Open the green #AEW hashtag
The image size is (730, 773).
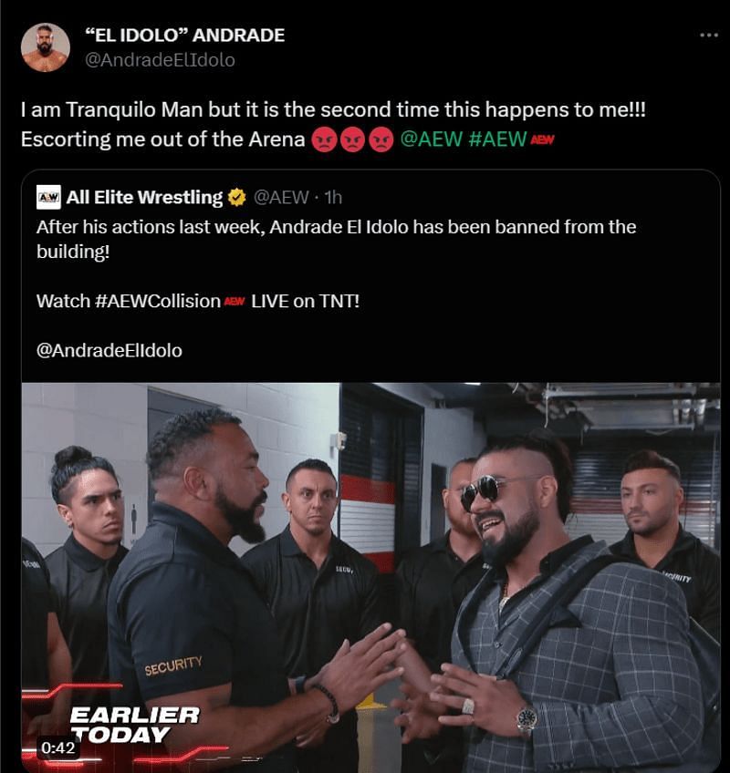tap(497, 139)
